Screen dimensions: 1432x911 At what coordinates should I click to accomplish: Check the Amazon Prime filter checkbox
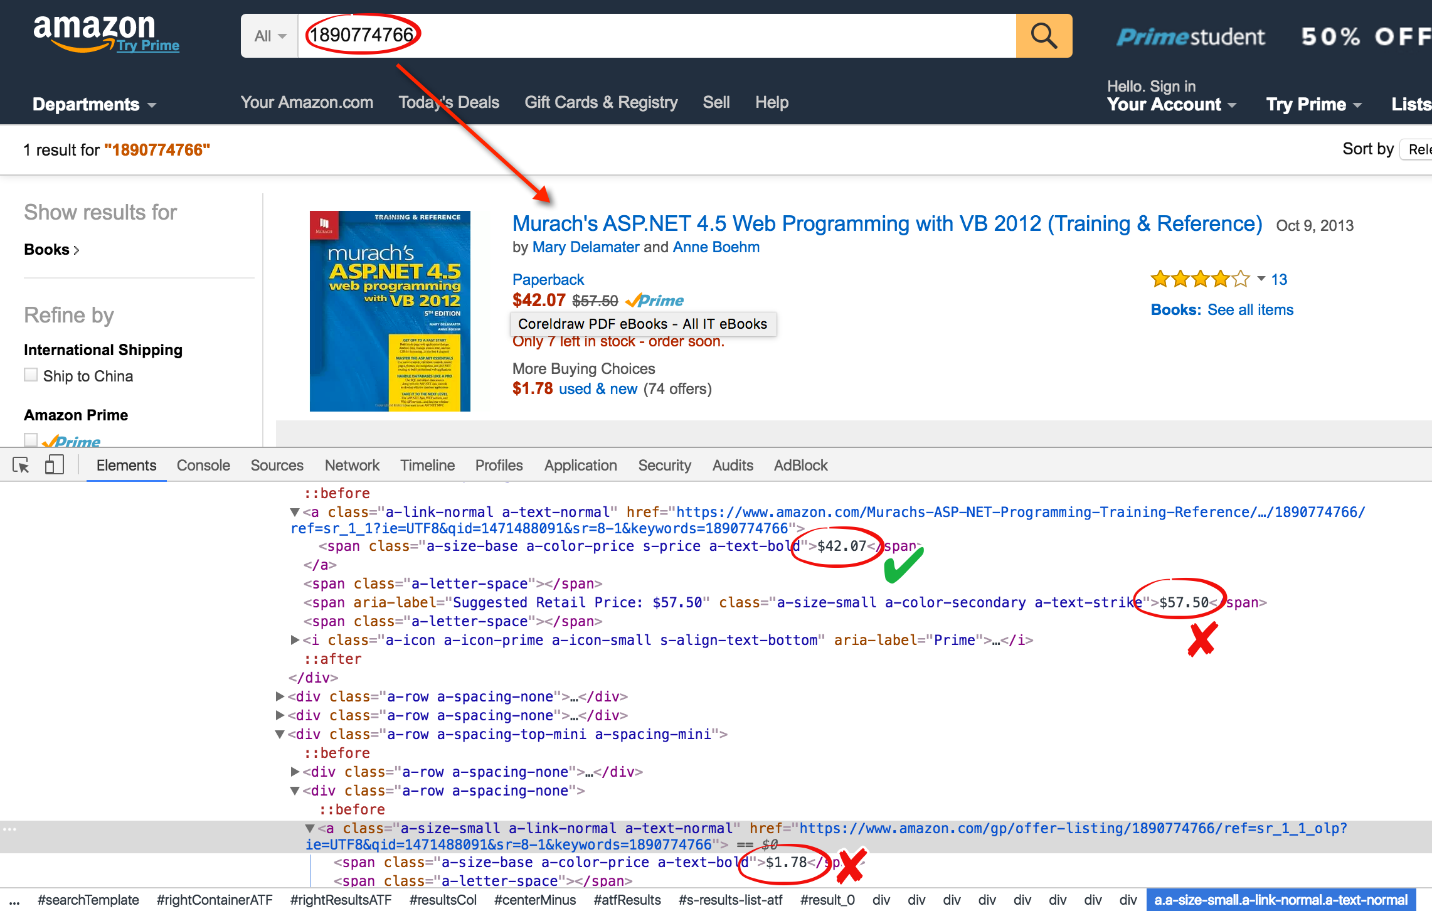31,439
